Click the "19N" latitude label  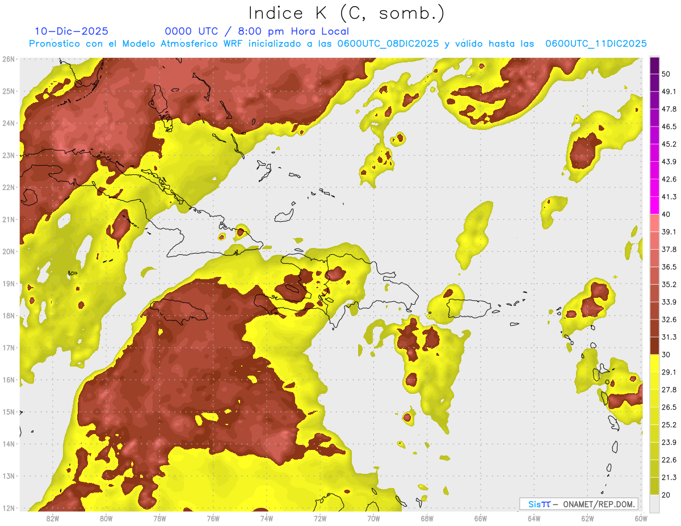click(x=9, y=284)
